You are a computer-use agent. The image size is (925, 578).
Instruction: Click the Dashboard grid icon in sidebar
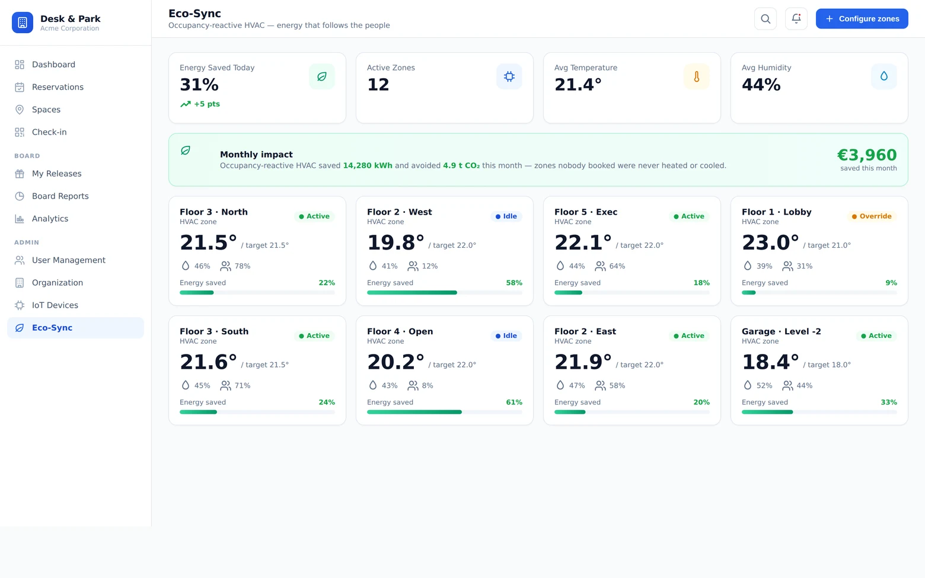20,65
